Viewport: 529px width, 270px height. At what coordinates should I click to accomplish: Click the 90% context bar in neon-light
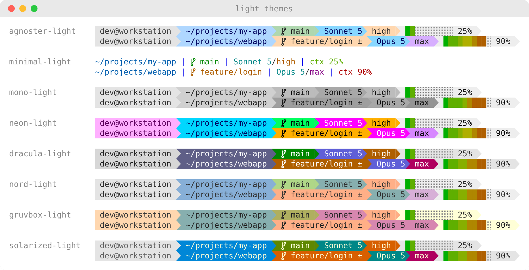pos(467,133)
